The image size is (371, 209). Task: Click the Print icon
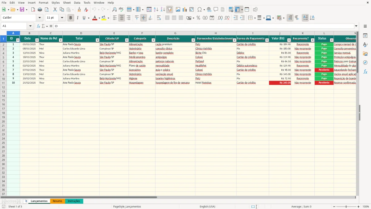40,10
